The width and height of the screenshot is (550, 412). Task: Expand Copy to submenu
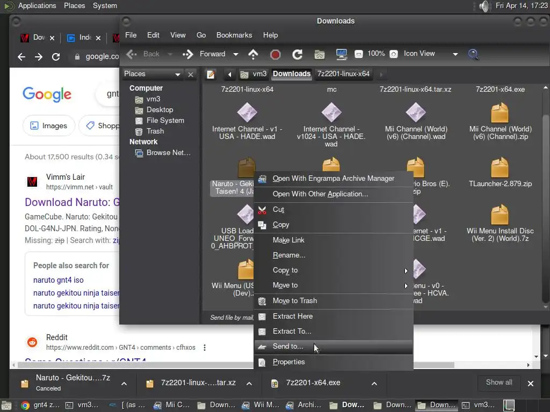pos(333,270)
